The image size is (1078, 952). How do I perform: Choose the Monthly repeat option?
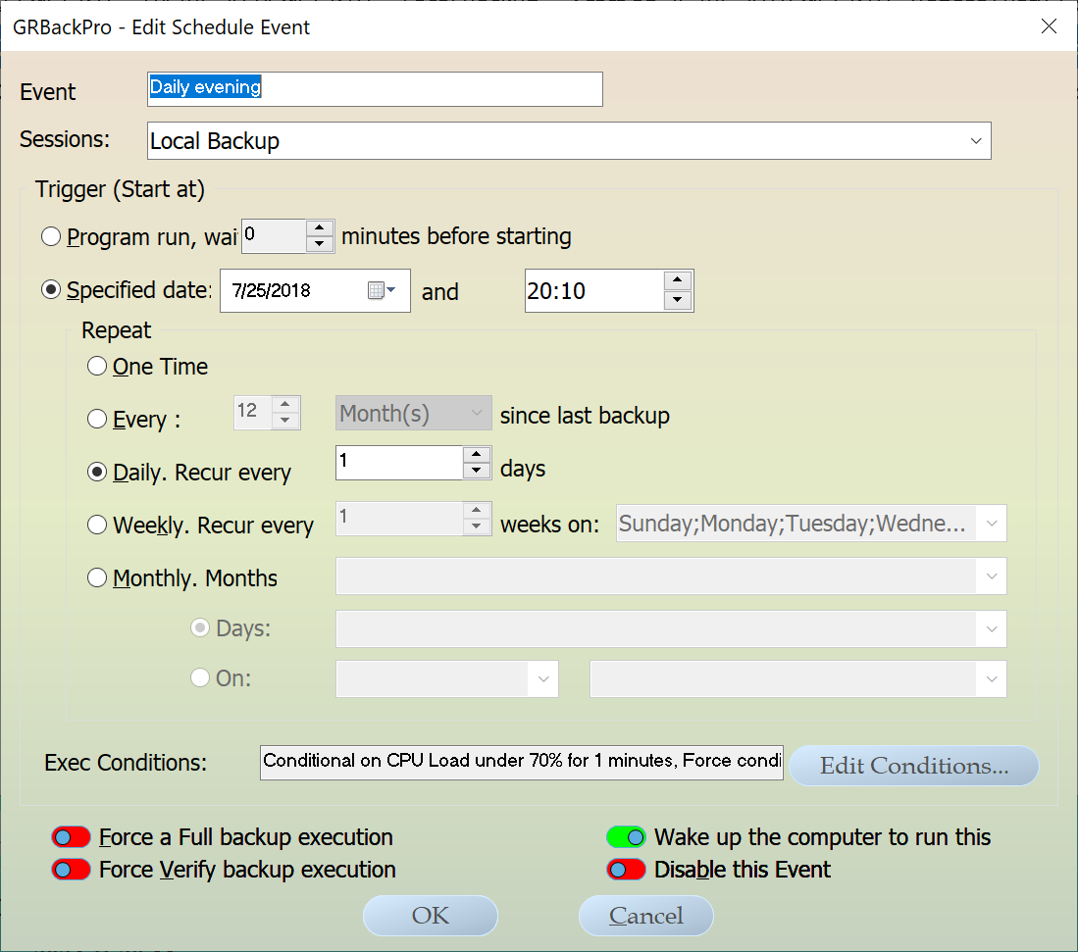point(97,578)
